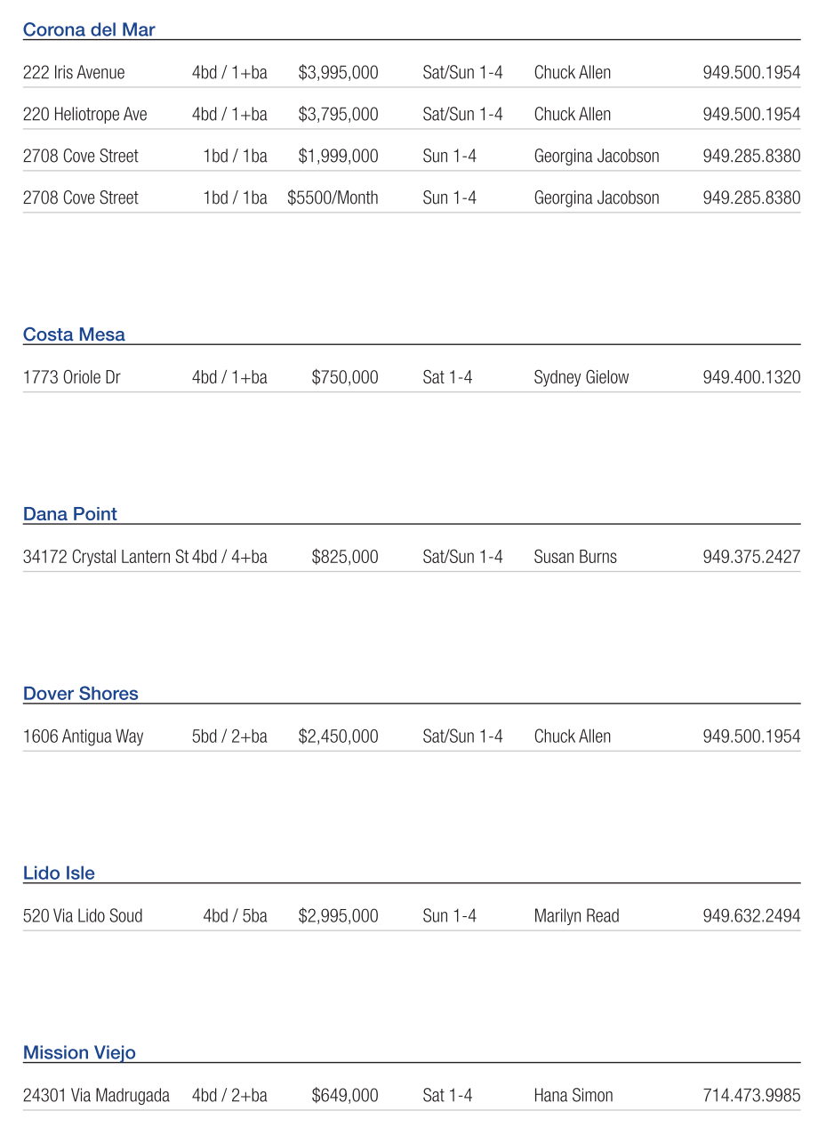The width and height of the screenshot is (818, 1143).
Task: Click the 24301 Via Madrugada listing
Action: point(96,1096)
